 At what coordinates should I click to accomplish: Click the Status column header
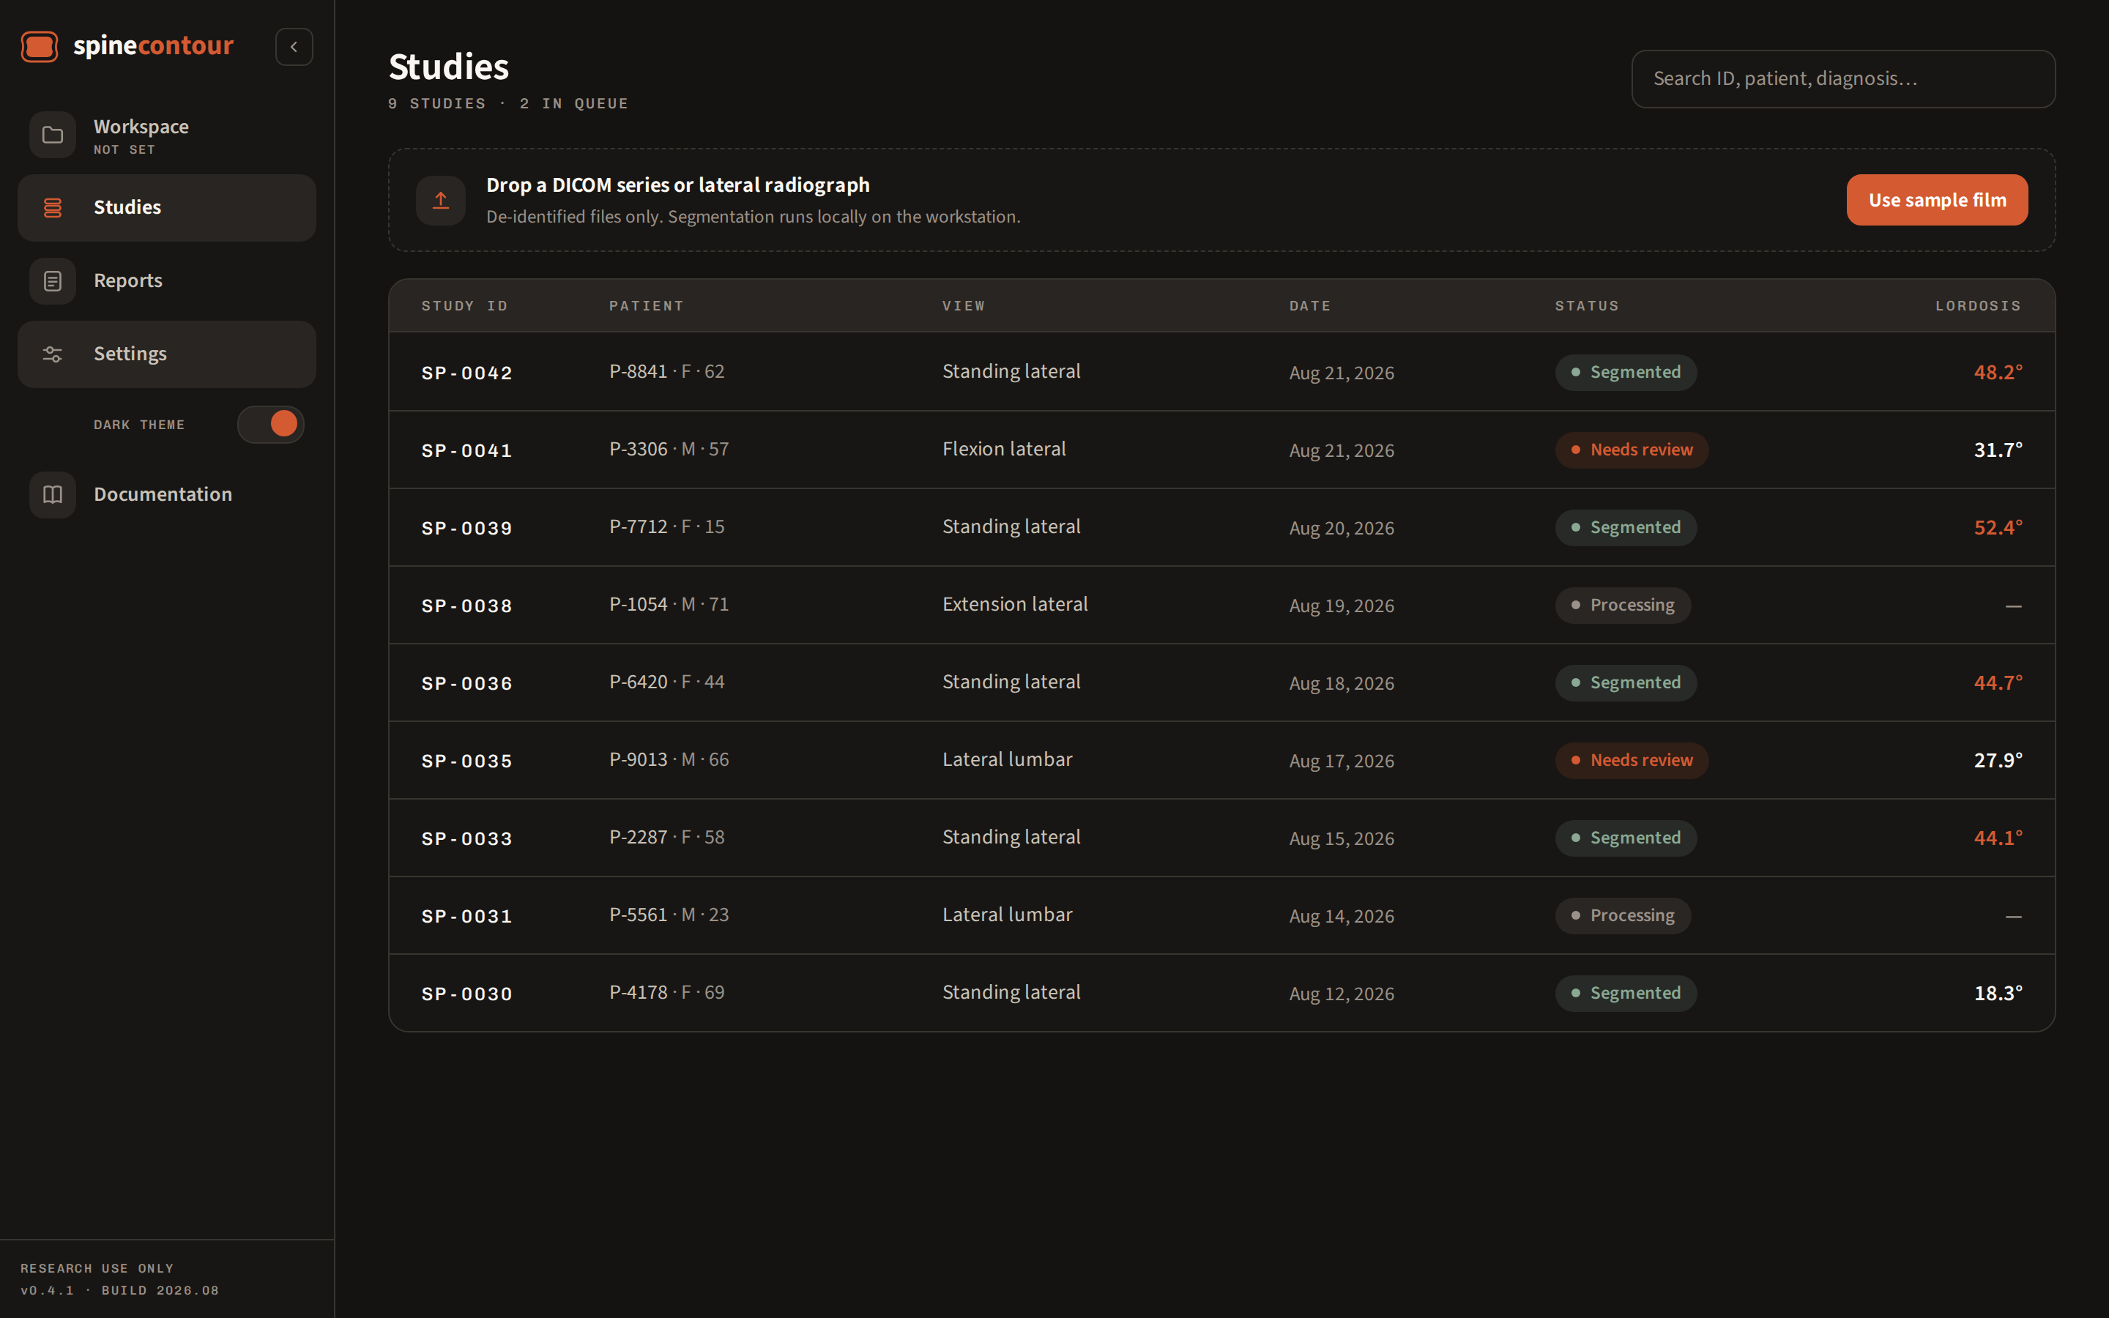coord(1586,306)
